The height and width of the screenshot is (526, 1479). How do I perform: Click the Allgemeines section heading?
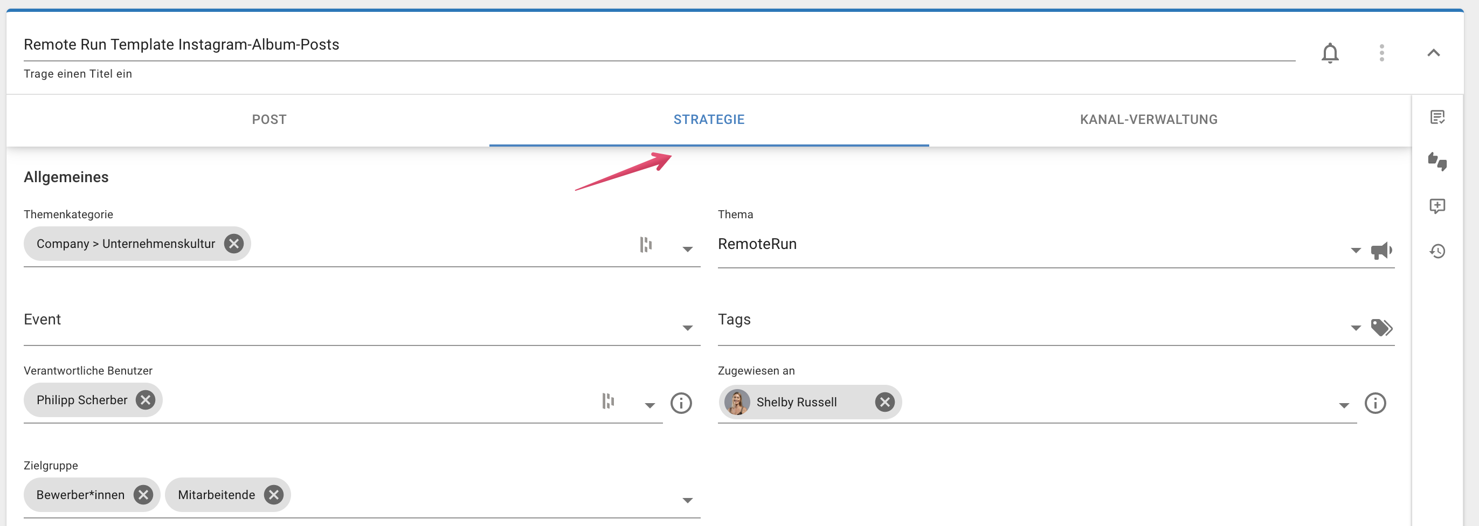[66, 177]
